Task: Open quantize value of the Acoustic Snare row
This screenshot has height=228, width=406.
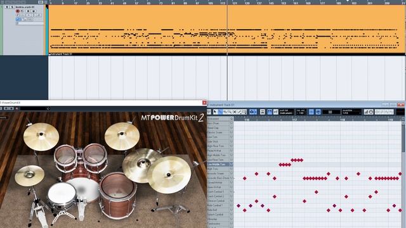Action: pyautogui.click(x=232, y=174)
